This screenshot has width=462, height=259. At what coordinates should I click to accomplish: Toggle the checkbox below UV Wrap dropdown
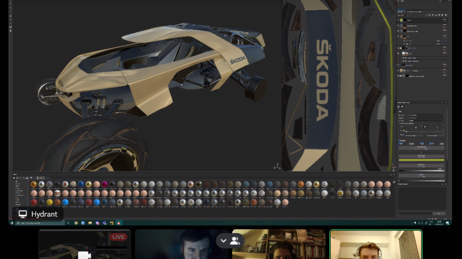point(400,123)
